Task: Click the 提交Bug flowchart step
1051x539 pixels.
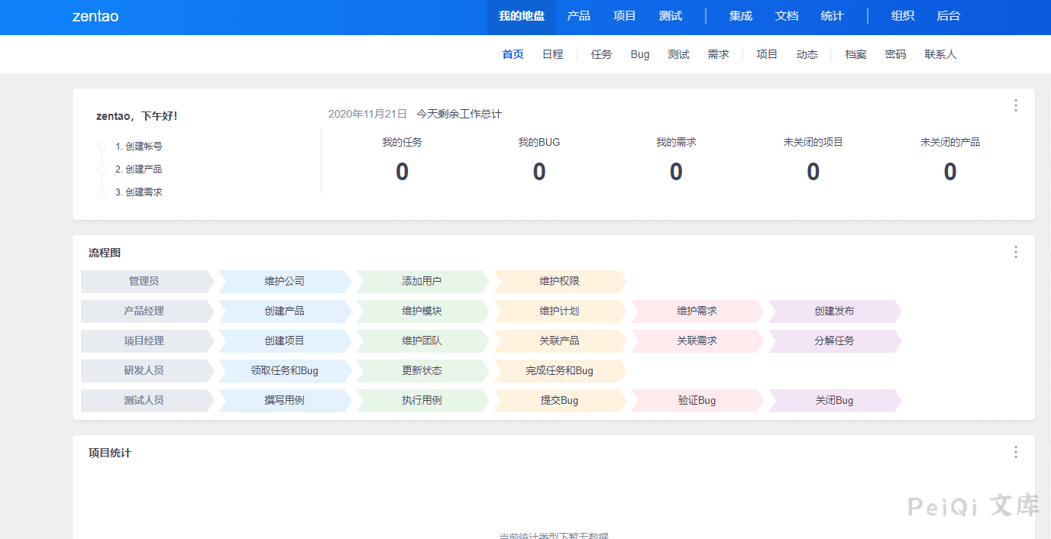Action: (x=560, y=400)
